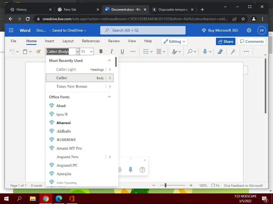This screenshot has height=204, width=273.
Task: Click the zoom in plus button
Action: pyautogui.click(x=191, y=185)
